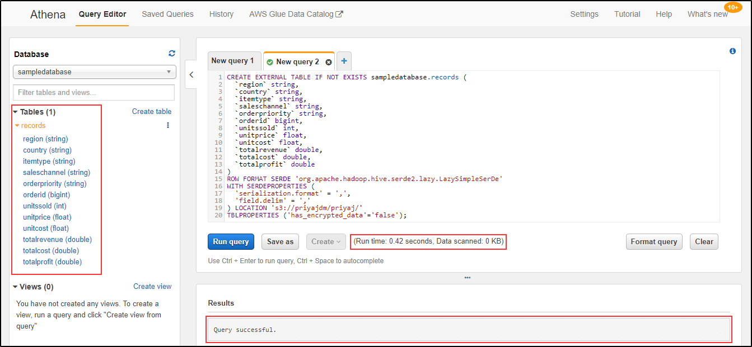Select the country (string) column

[x=48, y=150]
